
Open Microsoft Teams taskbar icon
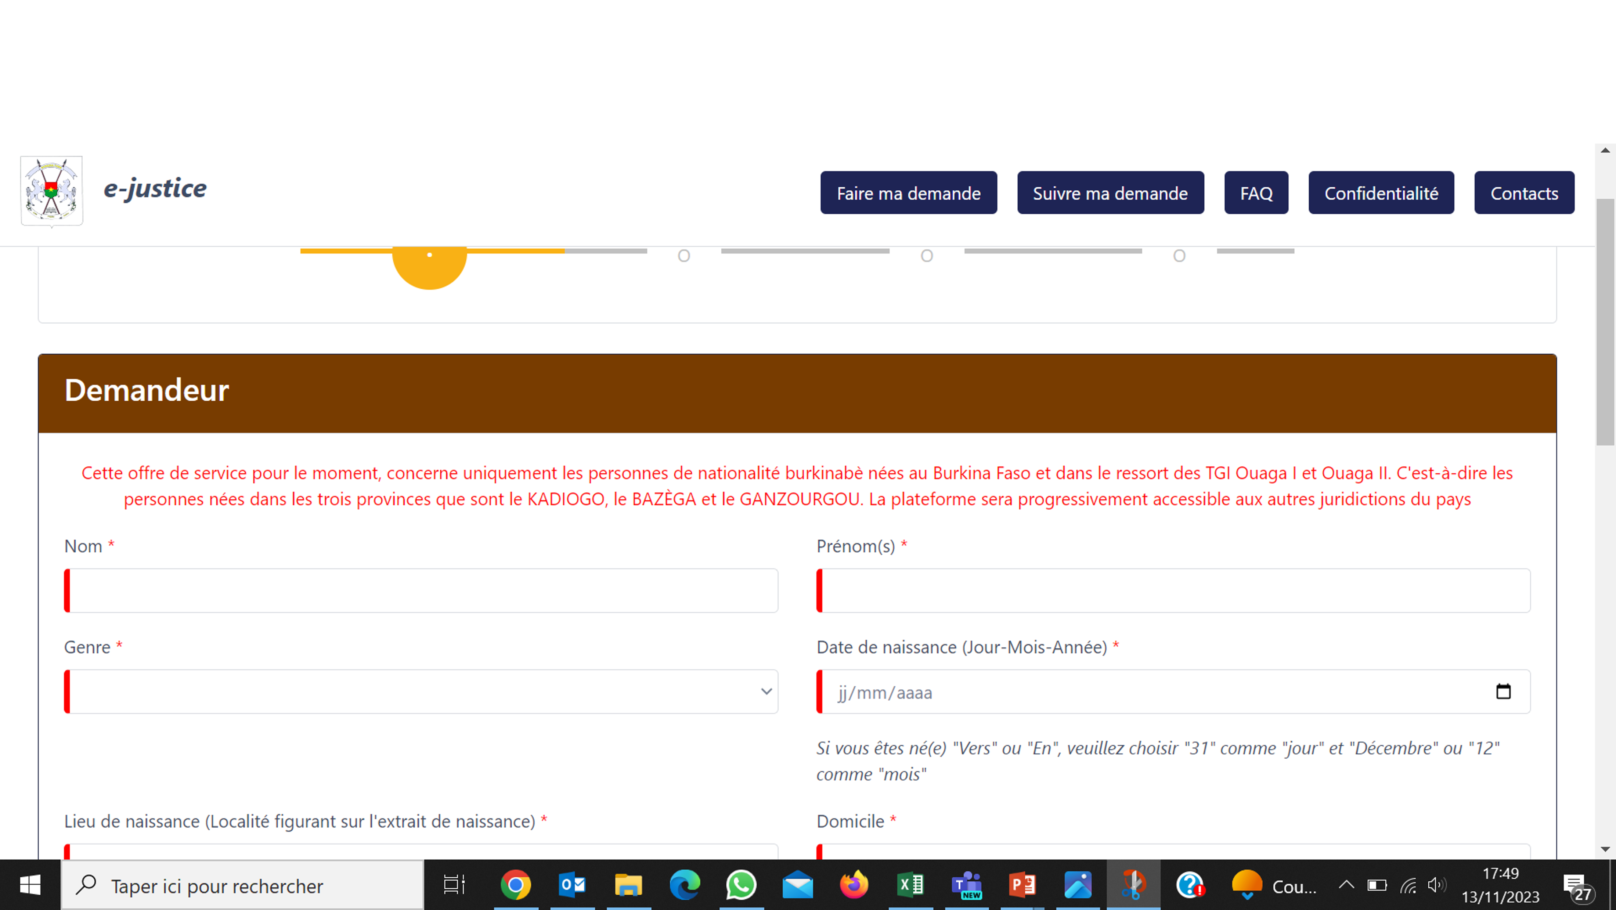click(x=967, y=885)
